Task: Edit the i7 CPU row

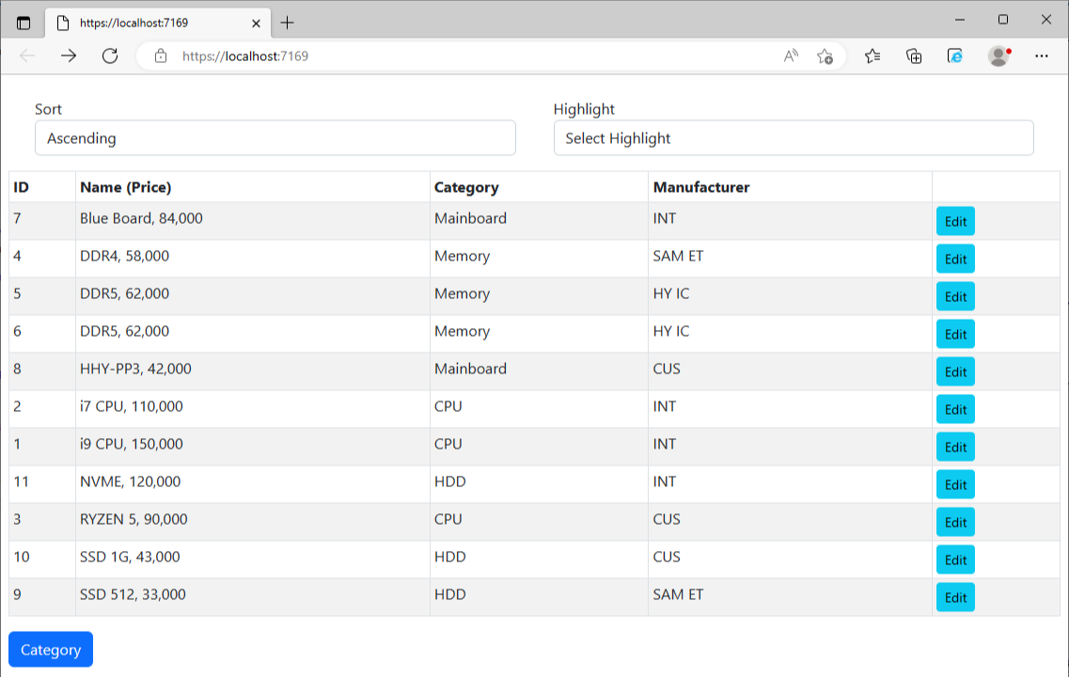Action: coord(955,409)
